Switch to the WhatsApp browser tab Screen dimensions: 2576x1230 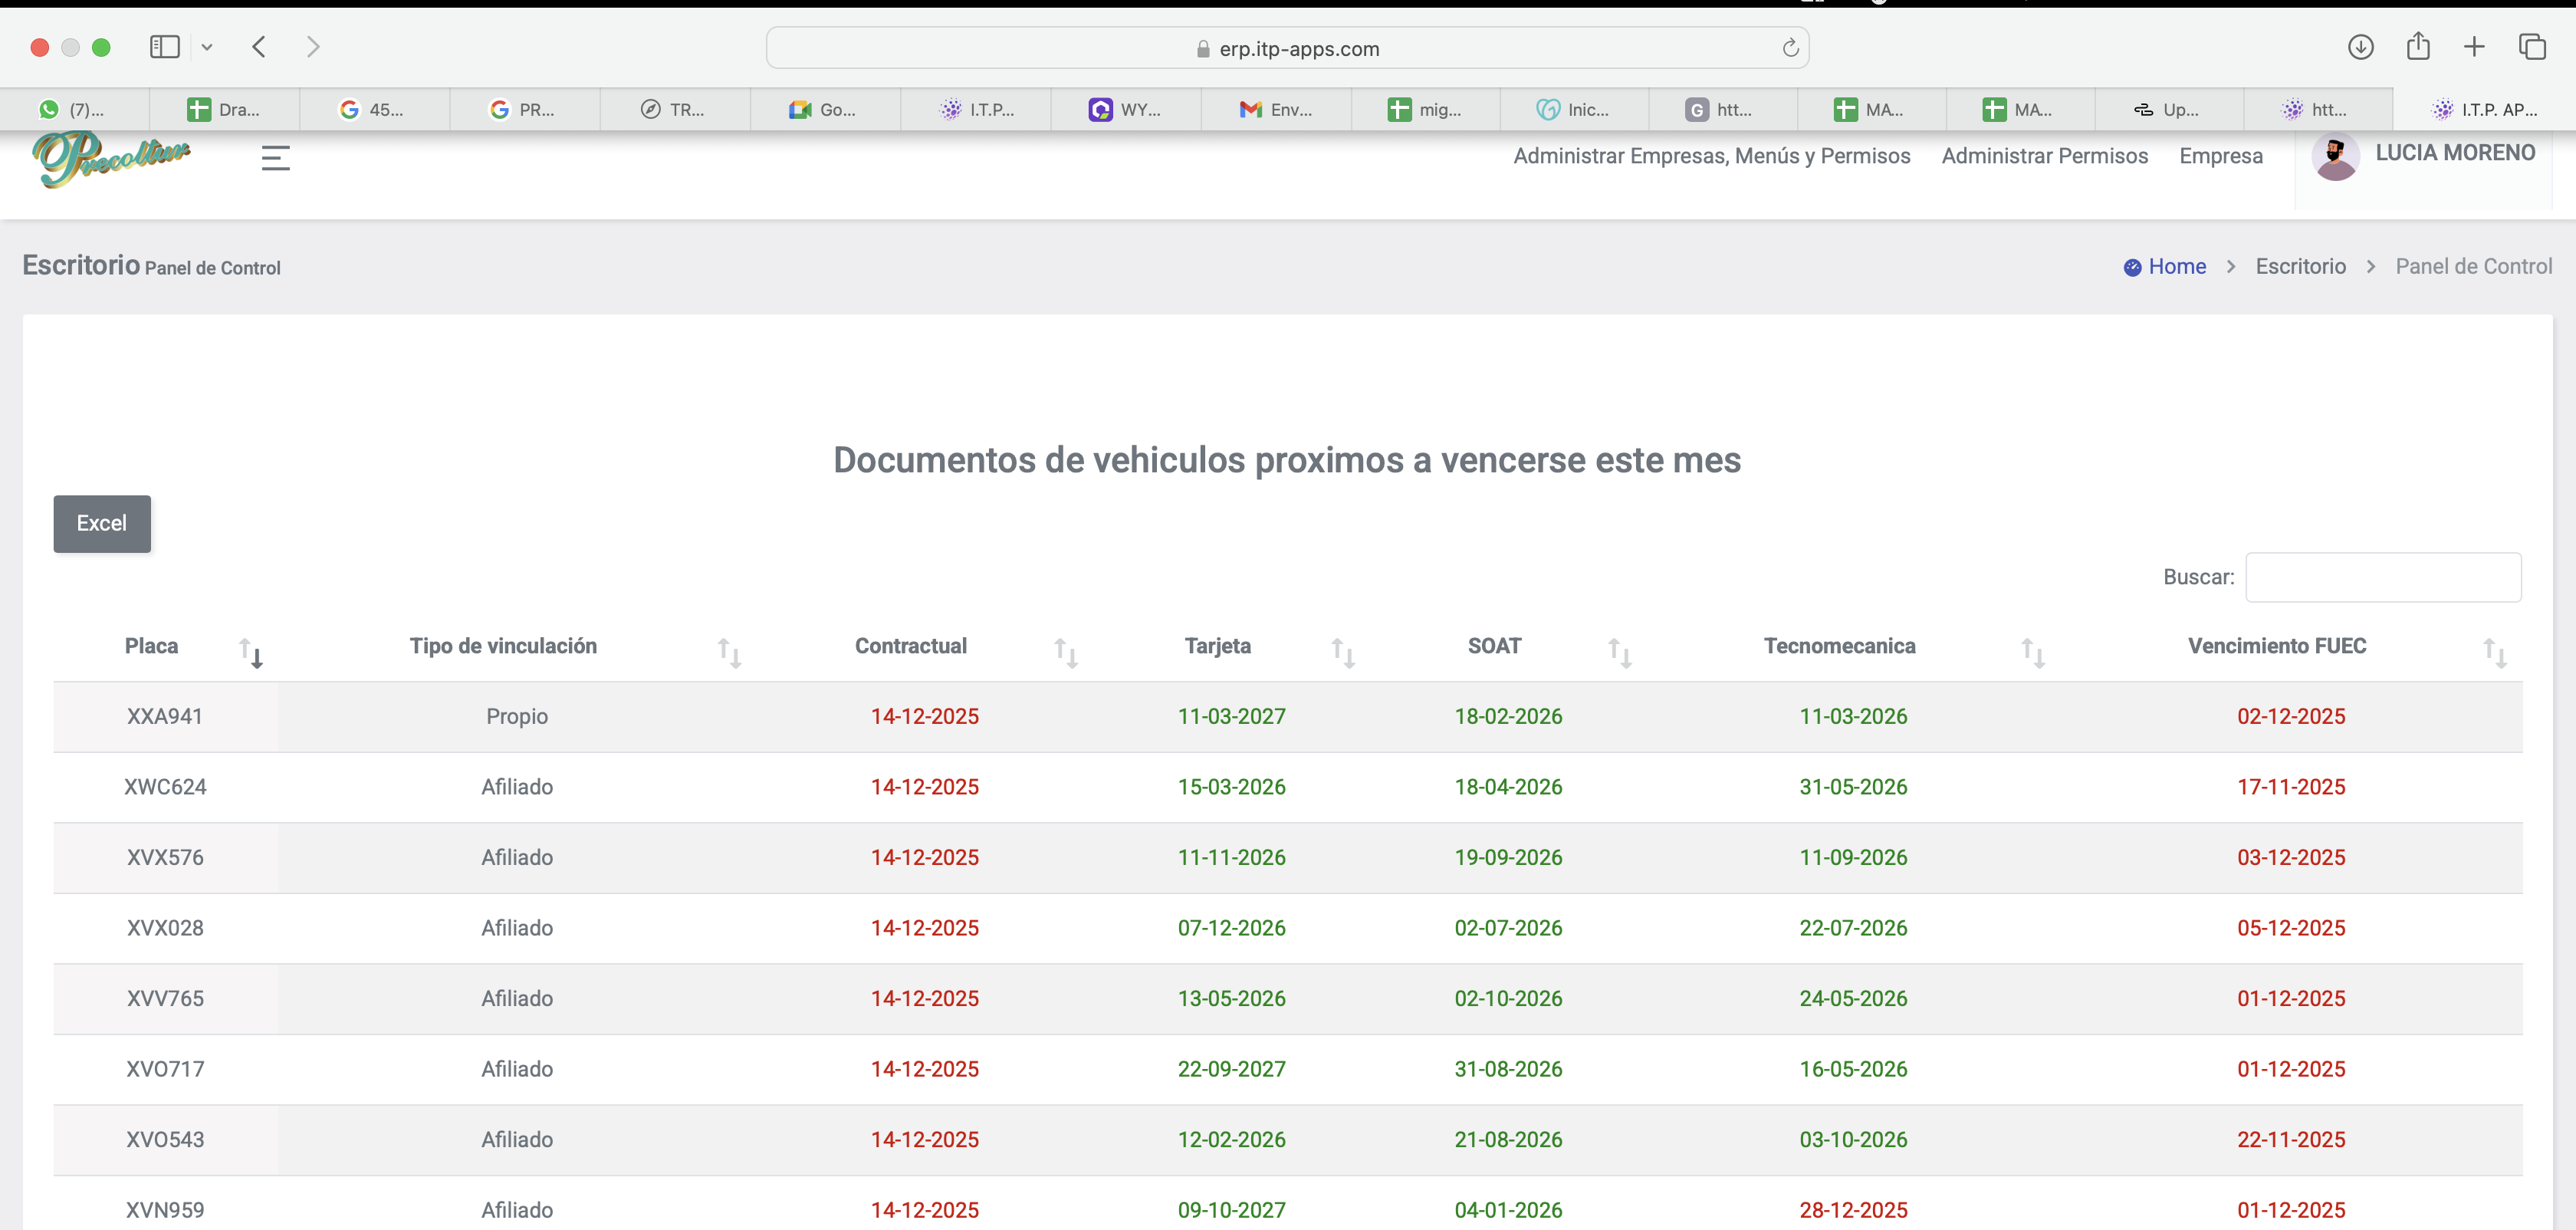coord(74,110)
